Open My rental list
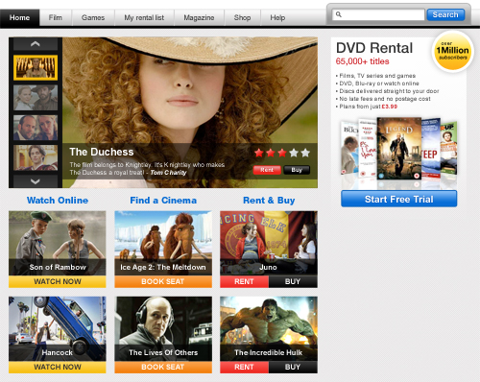Viewport: 480px width, 382px height. pyautogui.click(x=144, y=17)
